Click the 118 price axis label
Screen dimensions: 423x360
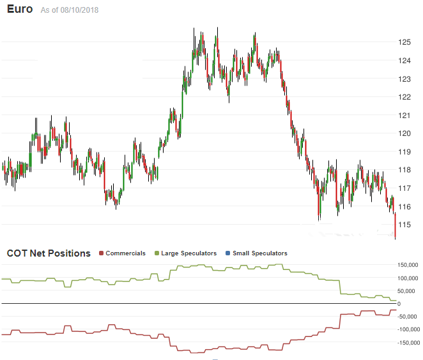click(404, 170)
